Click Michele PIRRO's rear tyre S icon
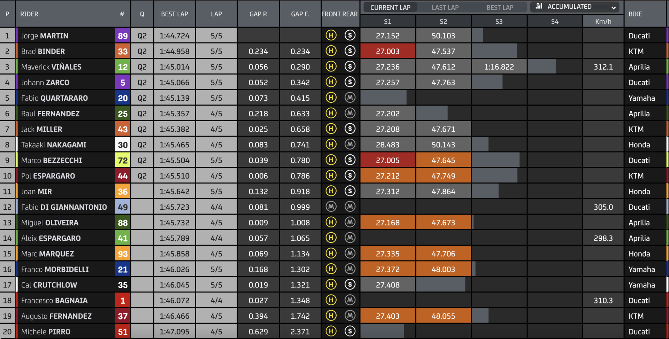Viewport: 669px width, 339px height. click(x=350, y=331)
